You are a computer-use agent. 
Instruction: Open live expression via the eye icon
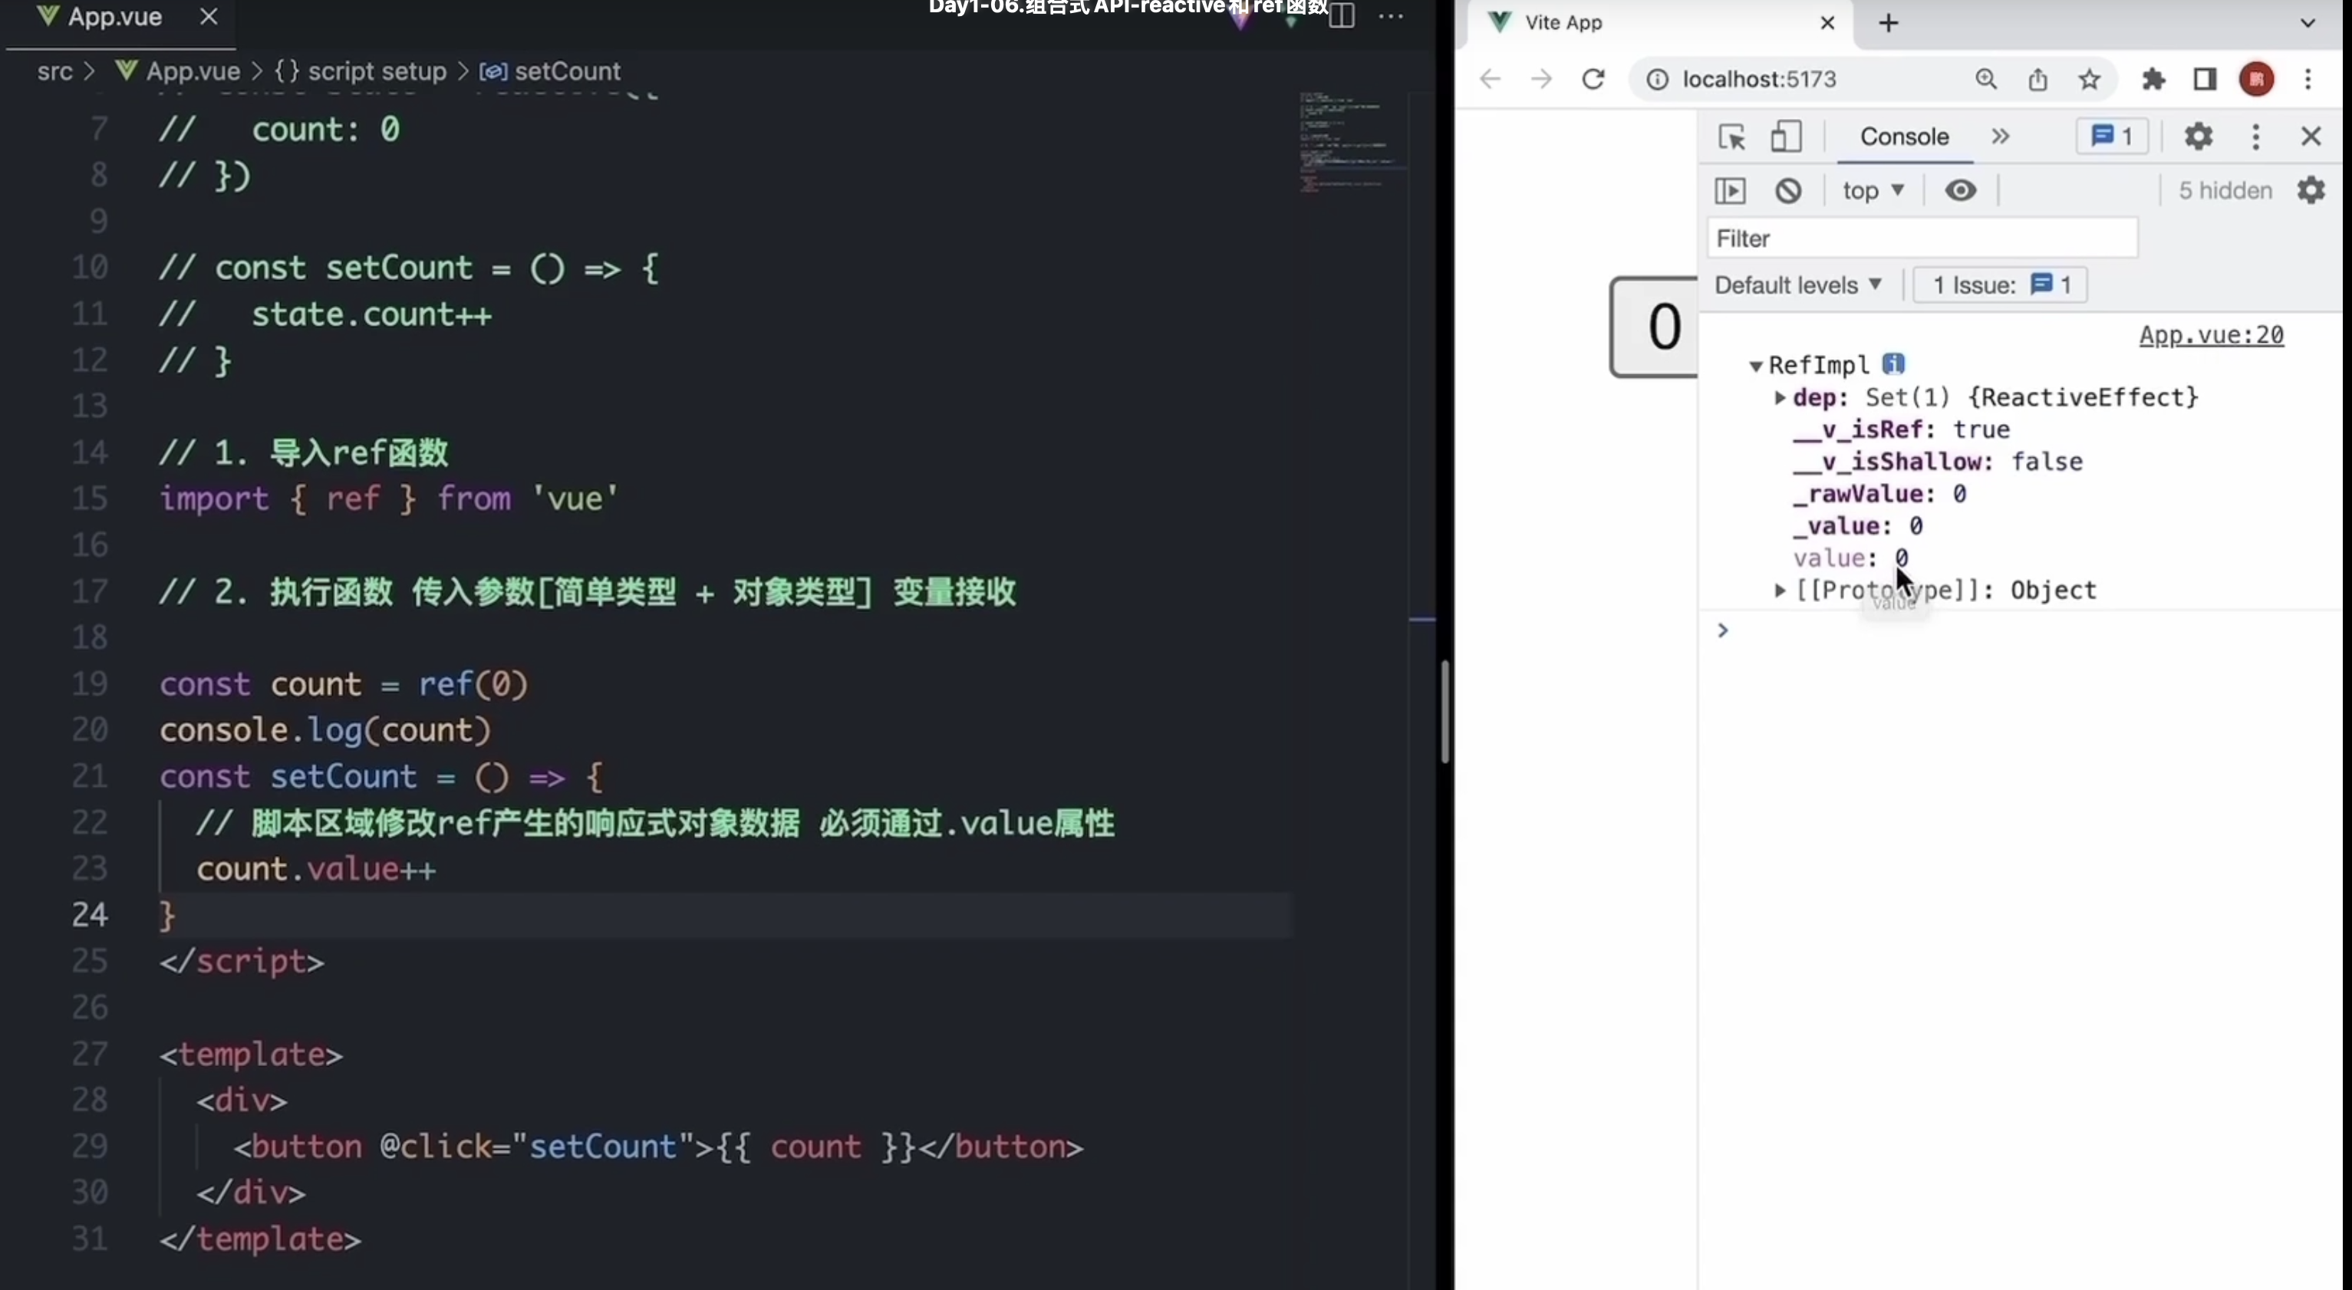[x=1960, y=191]
